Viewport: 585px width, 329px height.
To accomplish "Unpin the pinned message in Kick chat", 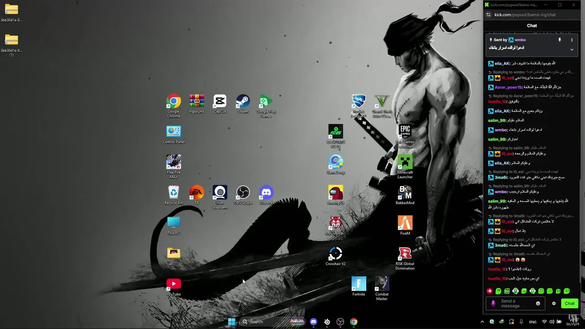I will (x=559, y=40).
